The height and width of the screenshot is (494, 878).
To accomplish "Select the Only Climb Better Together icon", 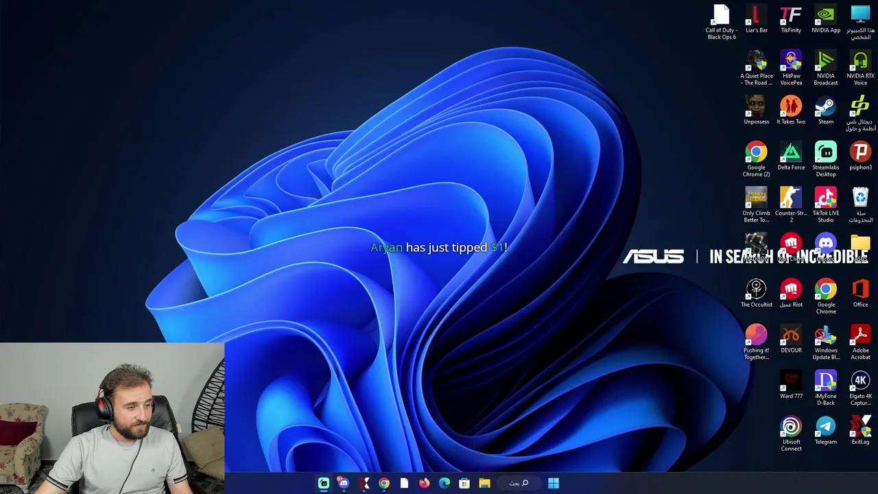I will [x=756, y=205].
